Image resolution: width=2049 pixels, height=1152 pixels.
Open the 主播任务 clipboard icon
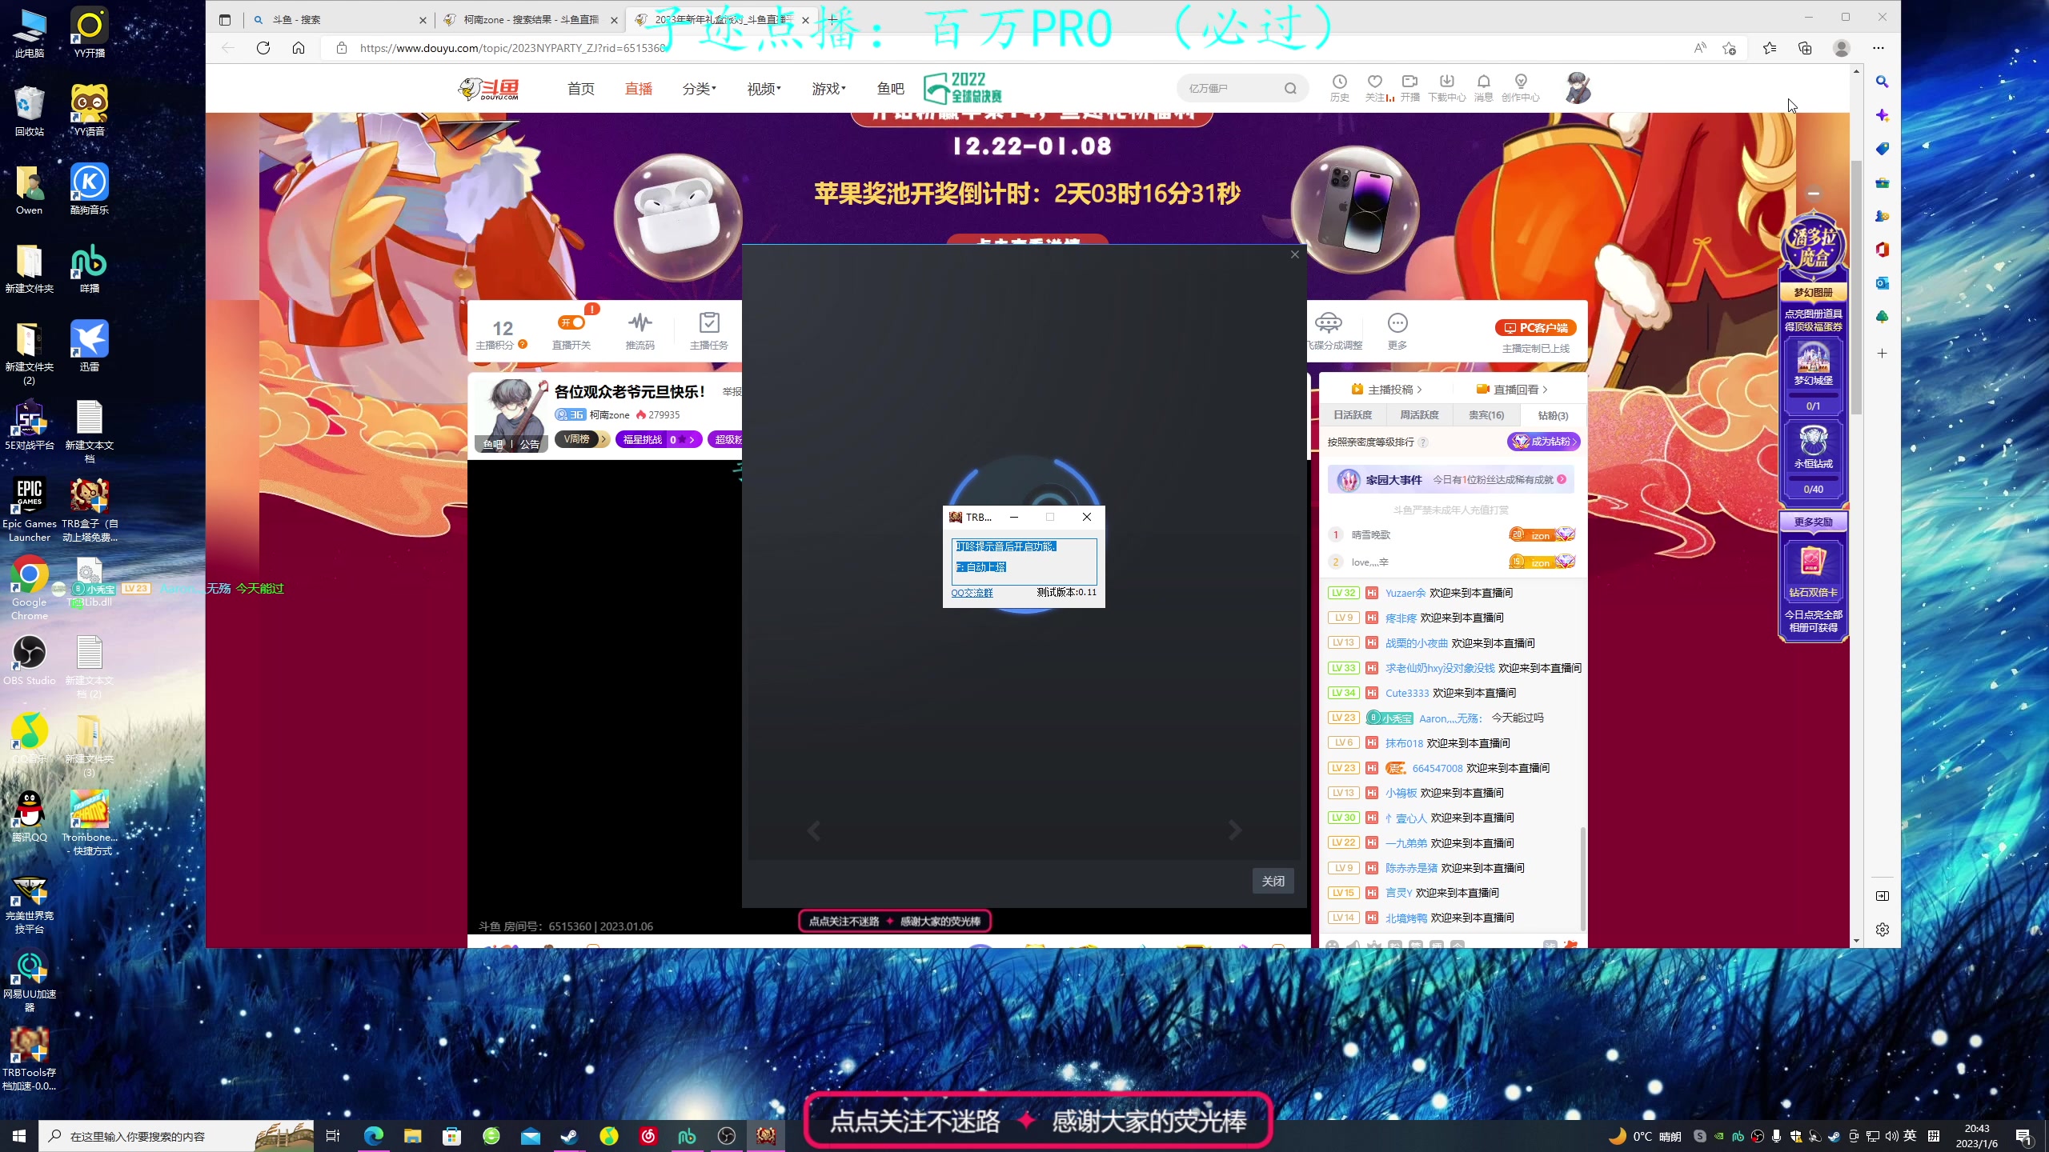pos(708,330)
